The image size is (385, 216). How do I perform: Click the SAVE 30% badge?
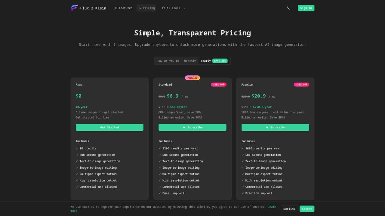220,61
